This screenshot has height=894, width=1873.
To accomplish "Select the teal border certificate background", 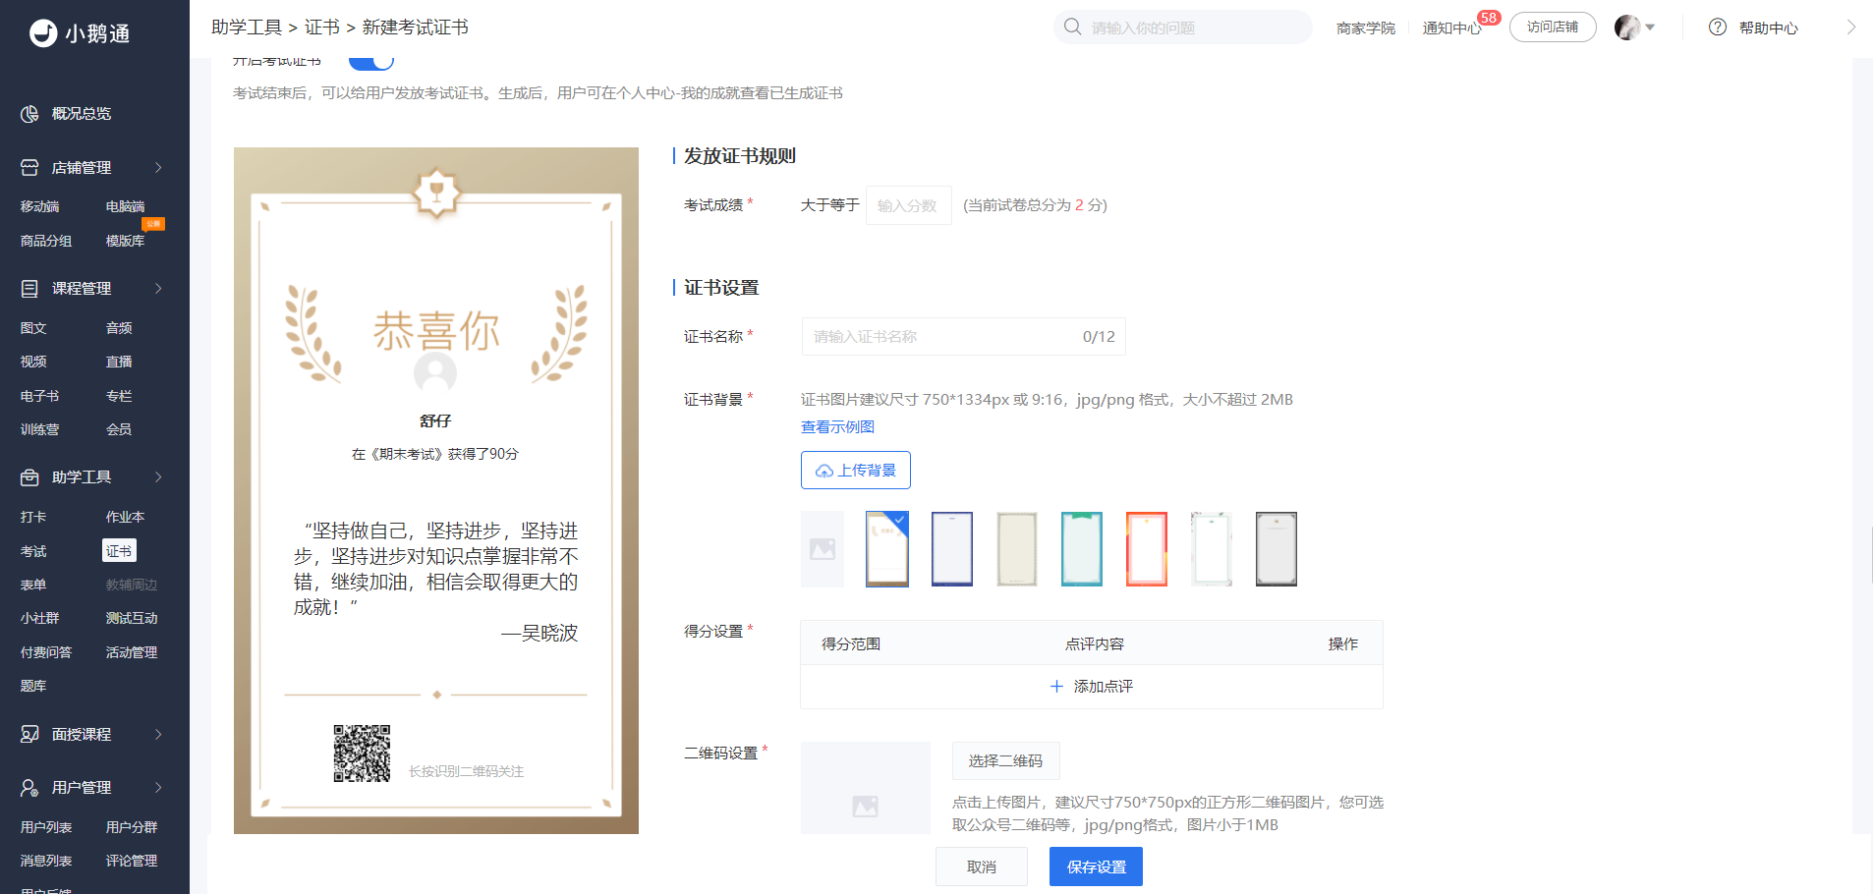I will point(1082,549).
